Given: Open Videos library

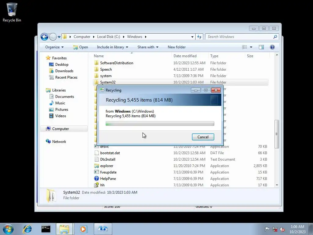Looking at the screenshot, I should pyautogui.click(x=61, y=116).
